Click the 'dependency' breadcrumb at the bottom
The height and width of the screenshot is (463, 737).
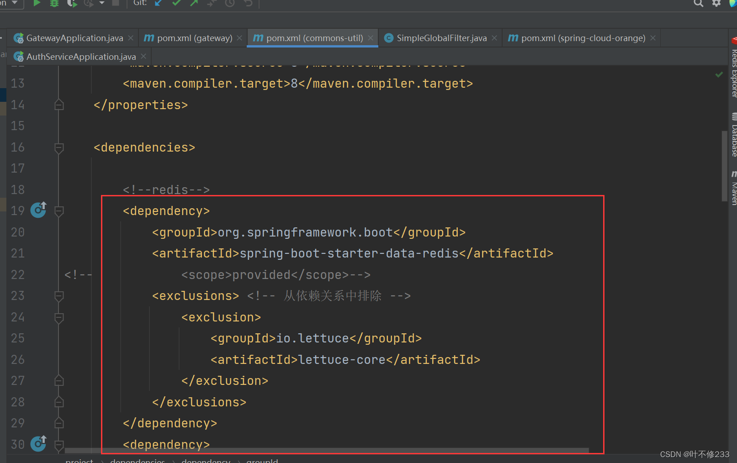[206, 460]
